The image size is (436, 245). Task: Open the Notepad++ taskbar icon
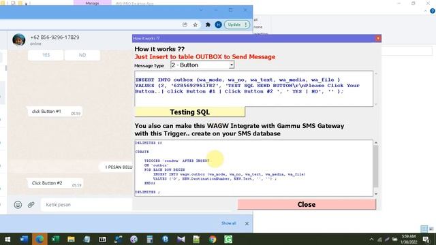coord(197,239)
